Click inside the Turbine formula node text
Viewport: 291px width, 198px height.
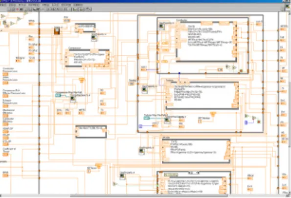(x=200, y=93)
